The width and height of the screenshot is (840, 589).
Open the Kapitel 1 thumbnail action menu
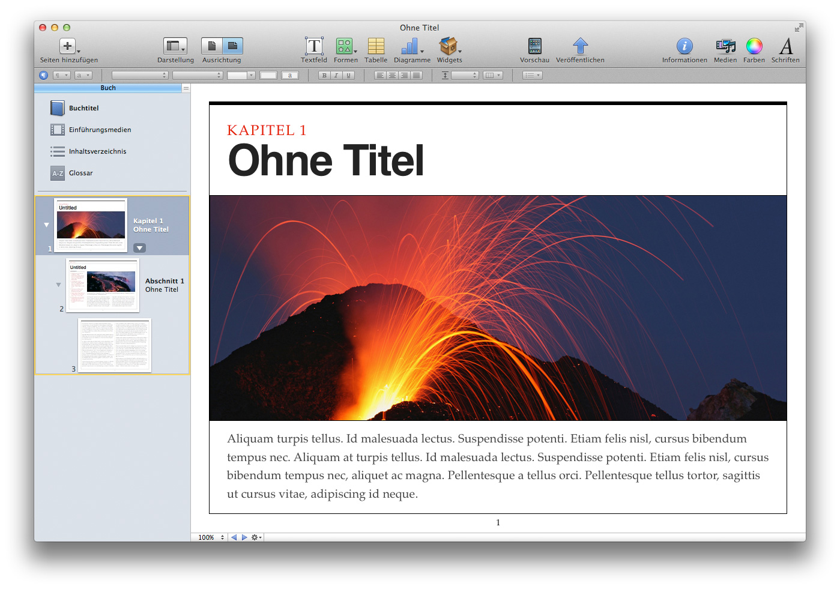139,247
